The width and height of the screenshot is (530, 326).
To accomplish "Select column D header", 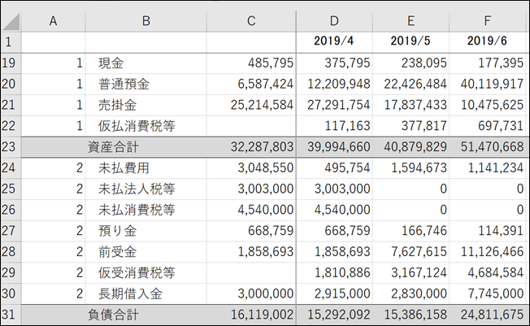I will 334,21.
